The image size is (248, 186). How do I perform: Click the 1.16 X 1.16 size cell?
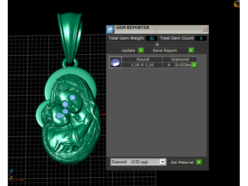[143, 65]
